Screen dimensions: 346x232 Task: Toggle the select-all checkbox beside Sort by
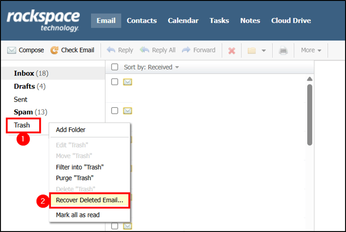(x=115, y=67)
